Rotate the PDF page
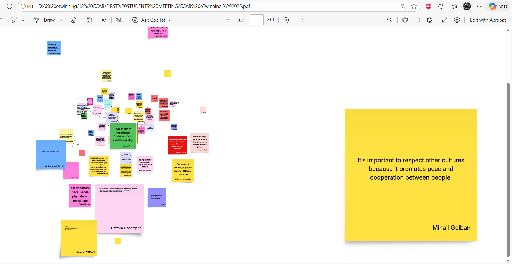The height and width of the screenshot is (264, 512). click(286, 20)
